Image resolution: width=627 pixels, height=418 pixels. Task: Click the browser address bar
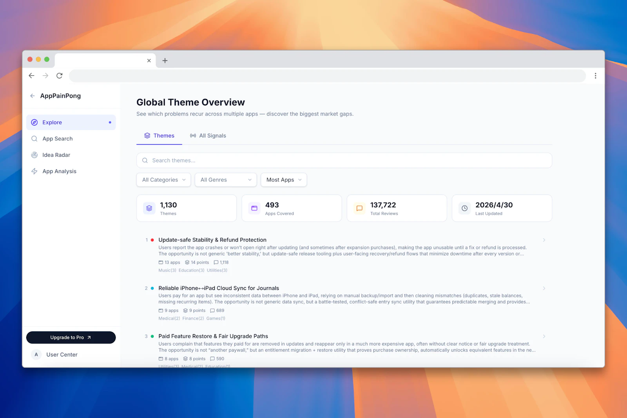point(327,76)
